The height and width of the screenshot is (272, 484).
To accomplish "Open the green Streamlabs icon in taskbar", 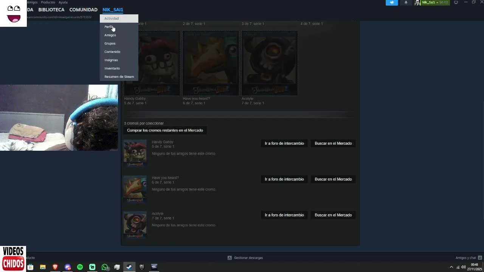I will click(92, 267).
